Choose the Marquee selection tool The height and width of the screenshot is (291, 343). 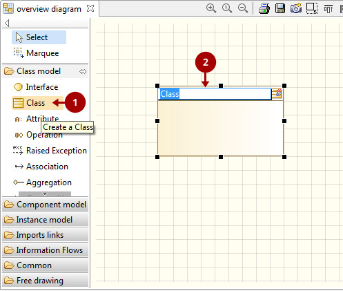(x=37, y=53)
